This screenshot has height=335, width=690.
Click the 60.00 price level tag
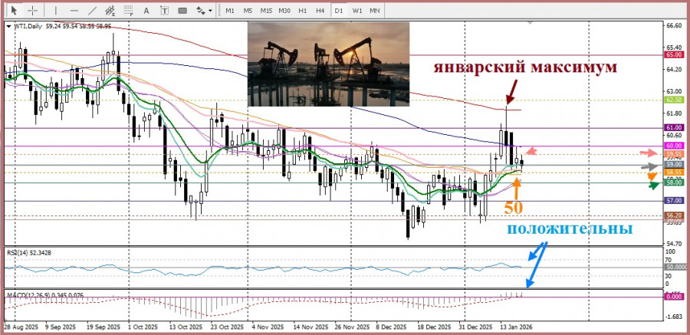674,146
